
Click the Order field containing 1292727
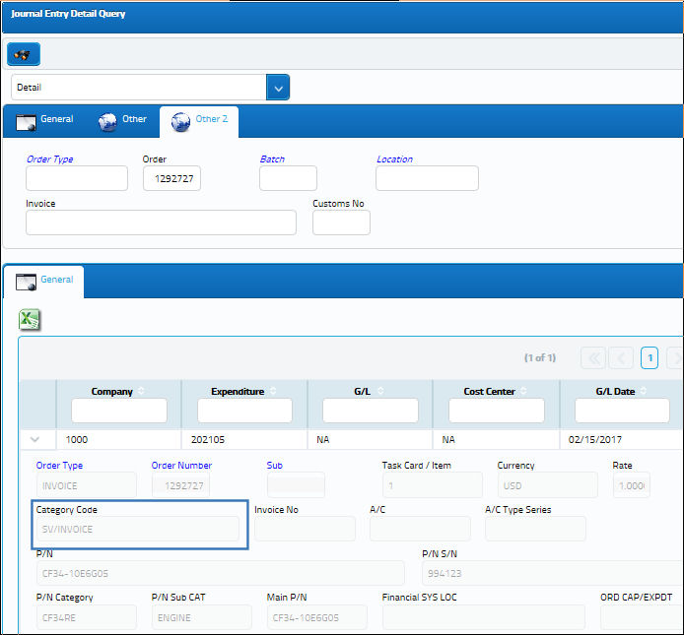(171, 178)
